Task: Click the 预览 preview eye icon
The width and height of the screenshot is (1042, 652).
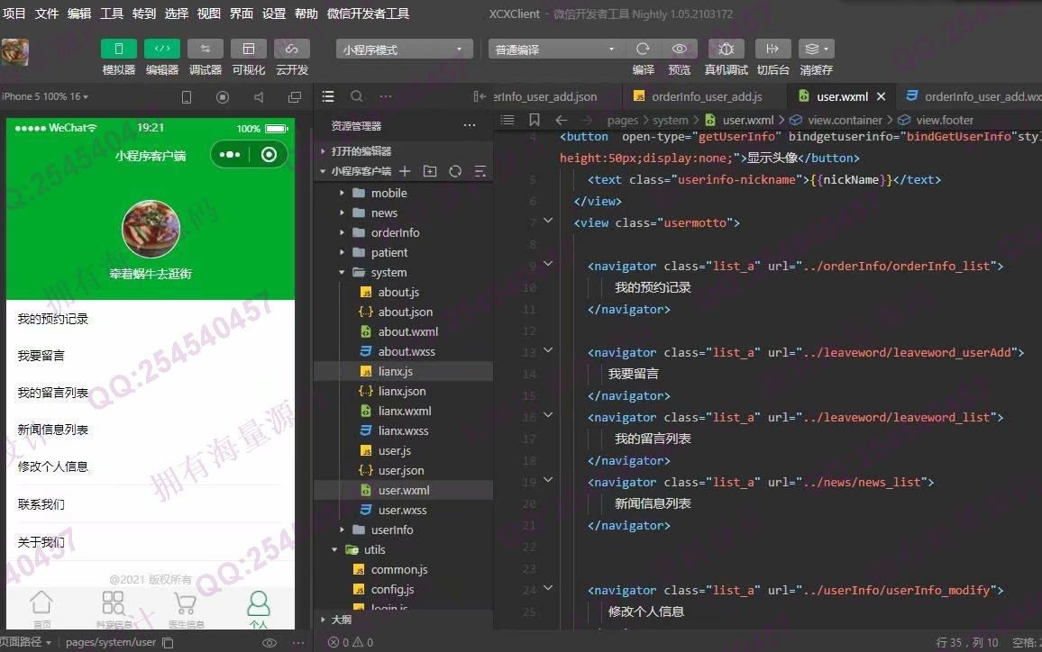Action: pyautogui.click(x=679, y=49)
